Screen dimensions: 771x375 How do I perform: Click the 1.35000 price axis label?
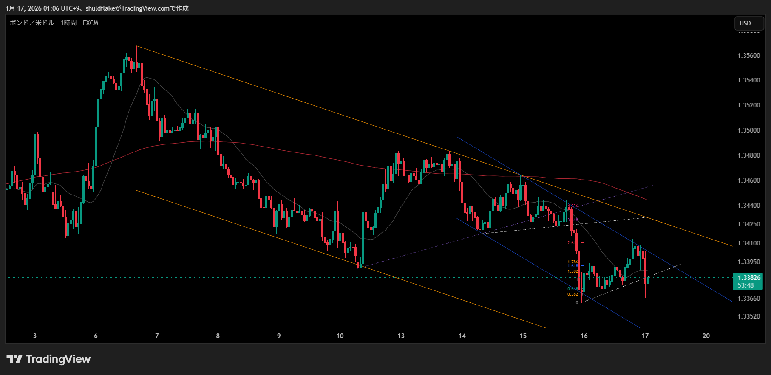748,130
